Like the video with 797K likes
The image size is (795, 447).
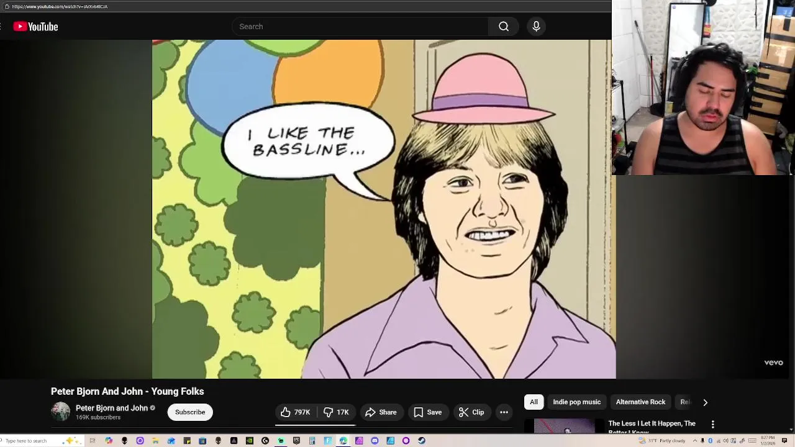pos(296,412)
